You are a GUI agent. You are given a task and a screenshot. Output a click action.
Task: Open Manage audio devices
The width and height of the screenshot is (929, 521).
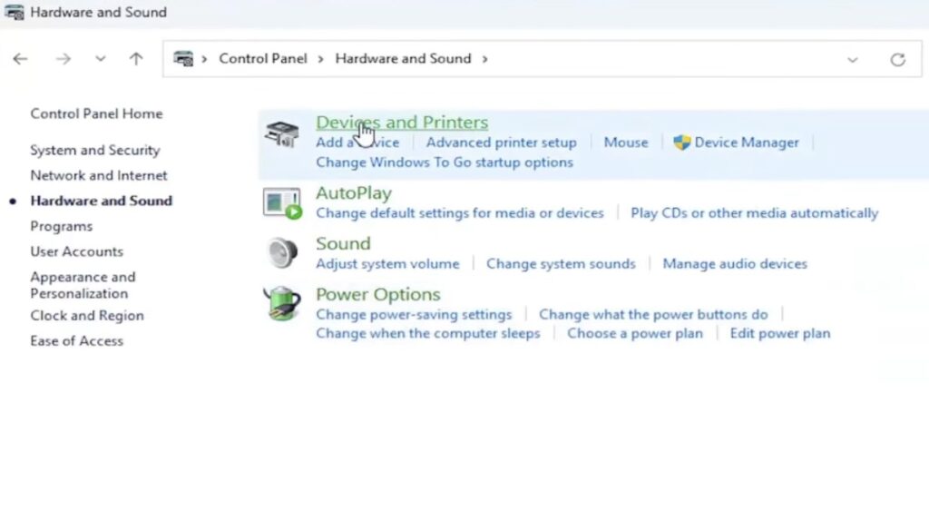coord(735,264)
